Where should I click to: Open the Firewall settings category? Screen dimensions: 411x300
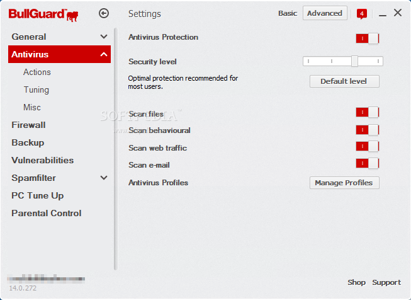coord(28,125)
